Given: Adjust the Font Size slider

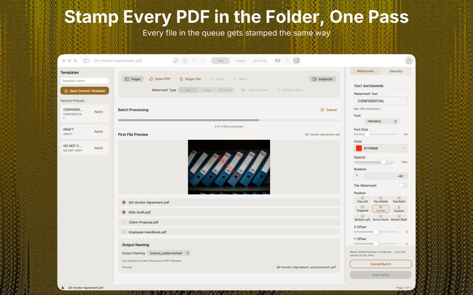Looking at the screenshot, I should pyautogui.click(x=376, y=135).
